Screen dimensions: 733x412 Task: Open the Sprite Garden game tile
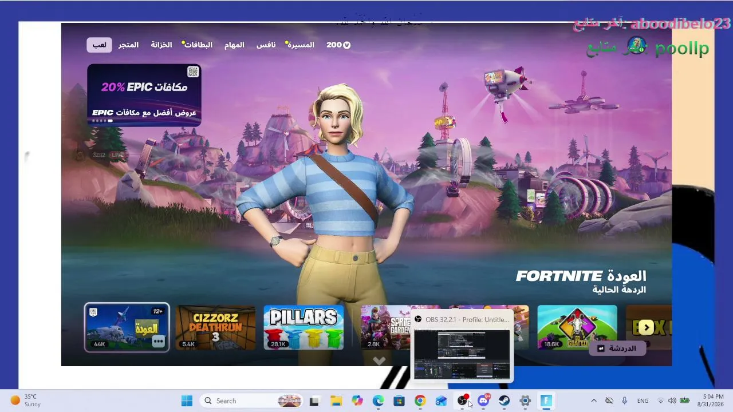coord(385,327)
